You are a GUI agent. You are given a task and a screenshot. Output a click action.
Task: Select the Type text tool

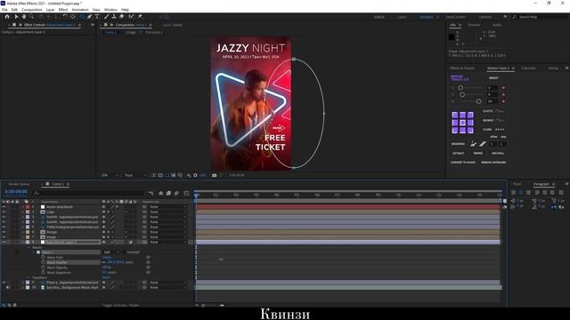coord(97,17)
